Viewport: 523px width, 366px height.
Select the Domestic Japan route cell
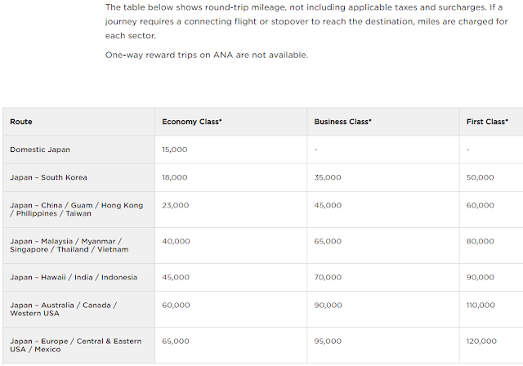pos(39,150)
